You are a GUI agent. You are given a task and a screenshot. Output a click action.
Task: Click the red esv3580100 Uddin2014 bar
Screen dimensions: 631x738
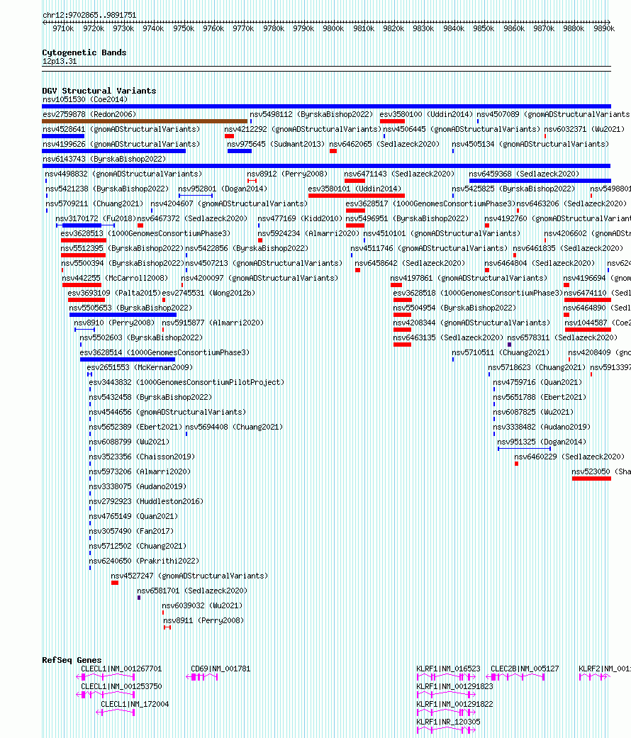click(393, 121)
